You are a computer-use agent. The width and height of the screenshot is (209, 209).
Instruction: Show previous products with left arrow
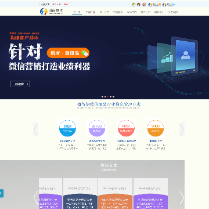click(35, 129)
